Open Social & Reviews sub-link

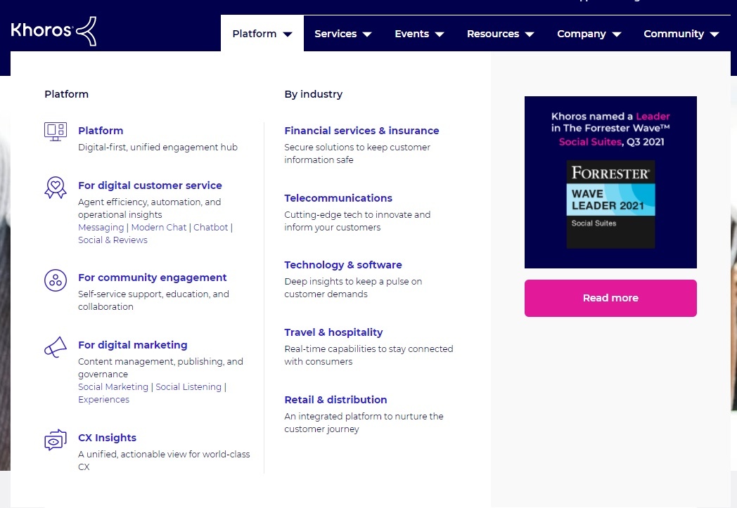click(113, 240)
